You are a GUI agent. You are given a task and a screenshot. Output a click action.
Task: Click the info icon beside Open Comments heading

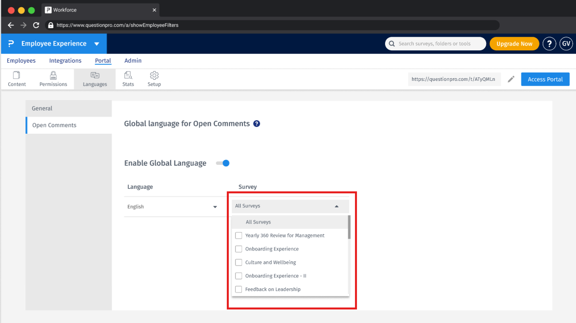pyautogui.click(x=257, y=124)
